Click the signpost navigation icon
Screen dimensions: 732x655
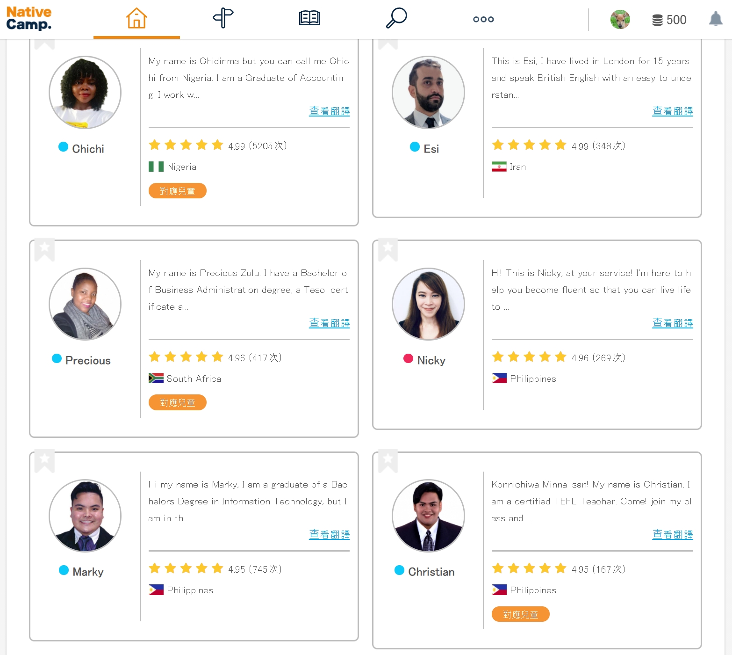[x=223, y=19]
